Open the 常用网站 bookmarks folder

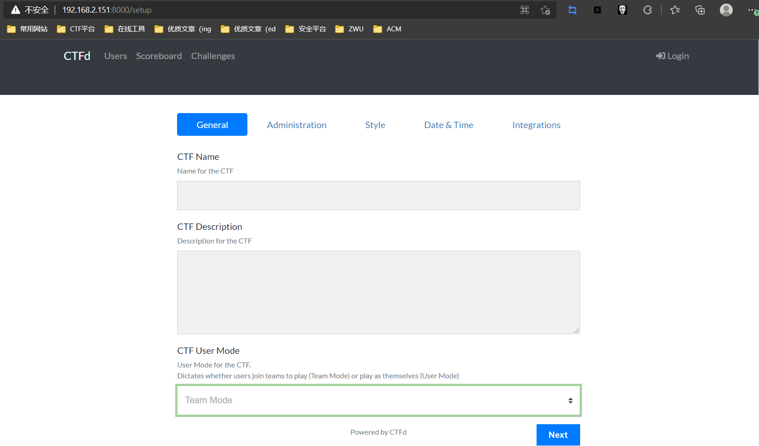(27, 29)
